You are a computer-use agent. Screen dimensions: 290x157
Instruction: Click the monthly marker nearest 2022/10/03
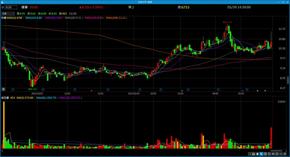click(x=43, y=90)
